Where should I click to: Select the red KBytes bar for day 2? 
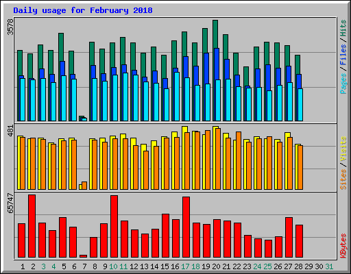32,226
